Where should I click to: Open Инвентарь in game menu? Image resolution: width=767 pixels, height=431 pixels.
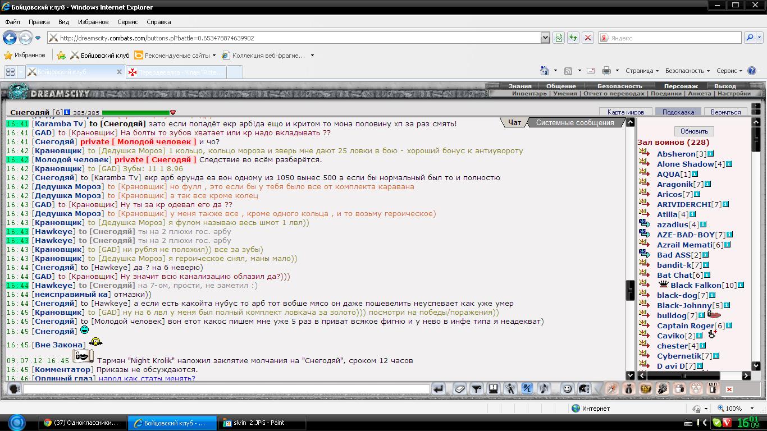[529, 93]
